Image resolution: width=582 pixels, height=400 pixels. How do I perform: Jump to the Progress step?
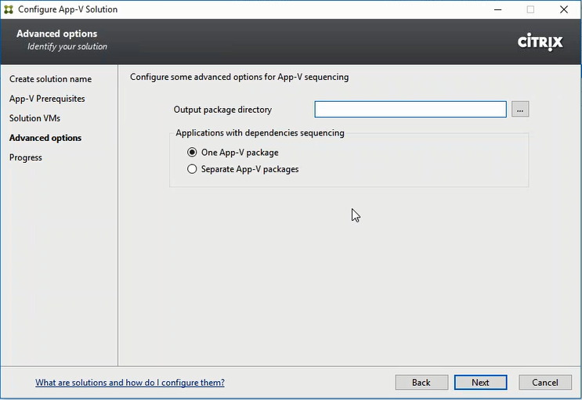(26, 157)
